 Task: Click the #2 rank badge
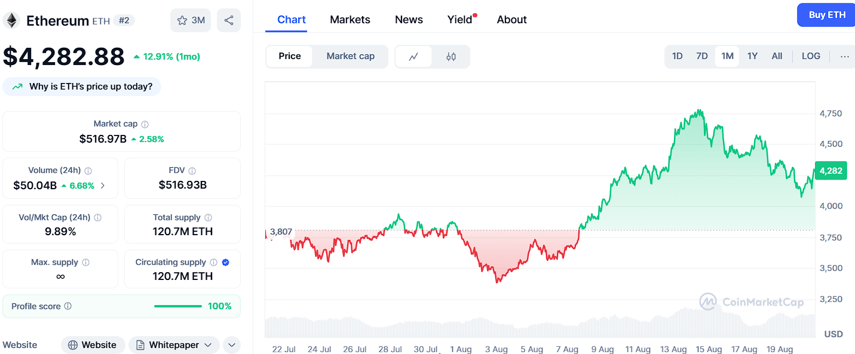pos(124,20)
